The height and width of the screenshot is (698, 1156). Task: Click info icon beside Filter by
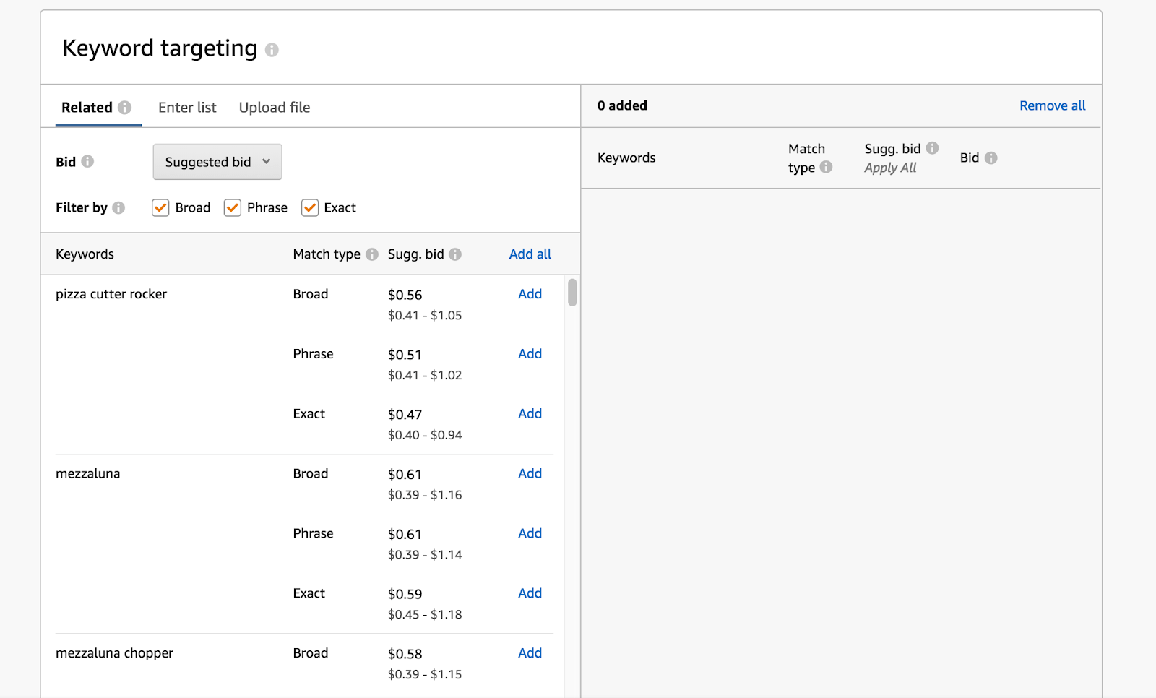(118, 208)
